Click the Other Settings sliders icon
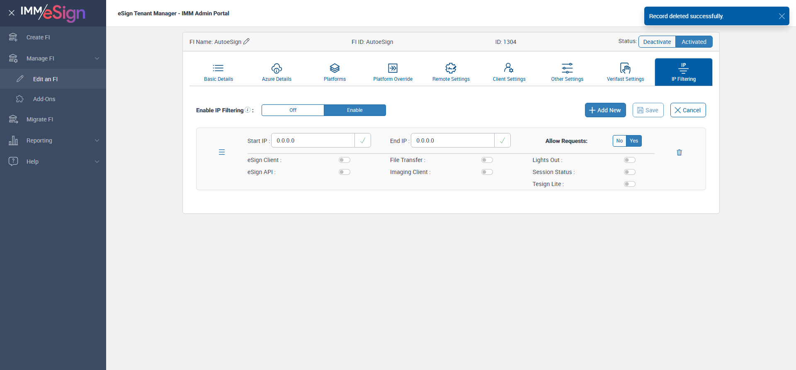Image resolution: width=796 pixels, height=370 pixels. pyautogui.click(x=567, y=68)
